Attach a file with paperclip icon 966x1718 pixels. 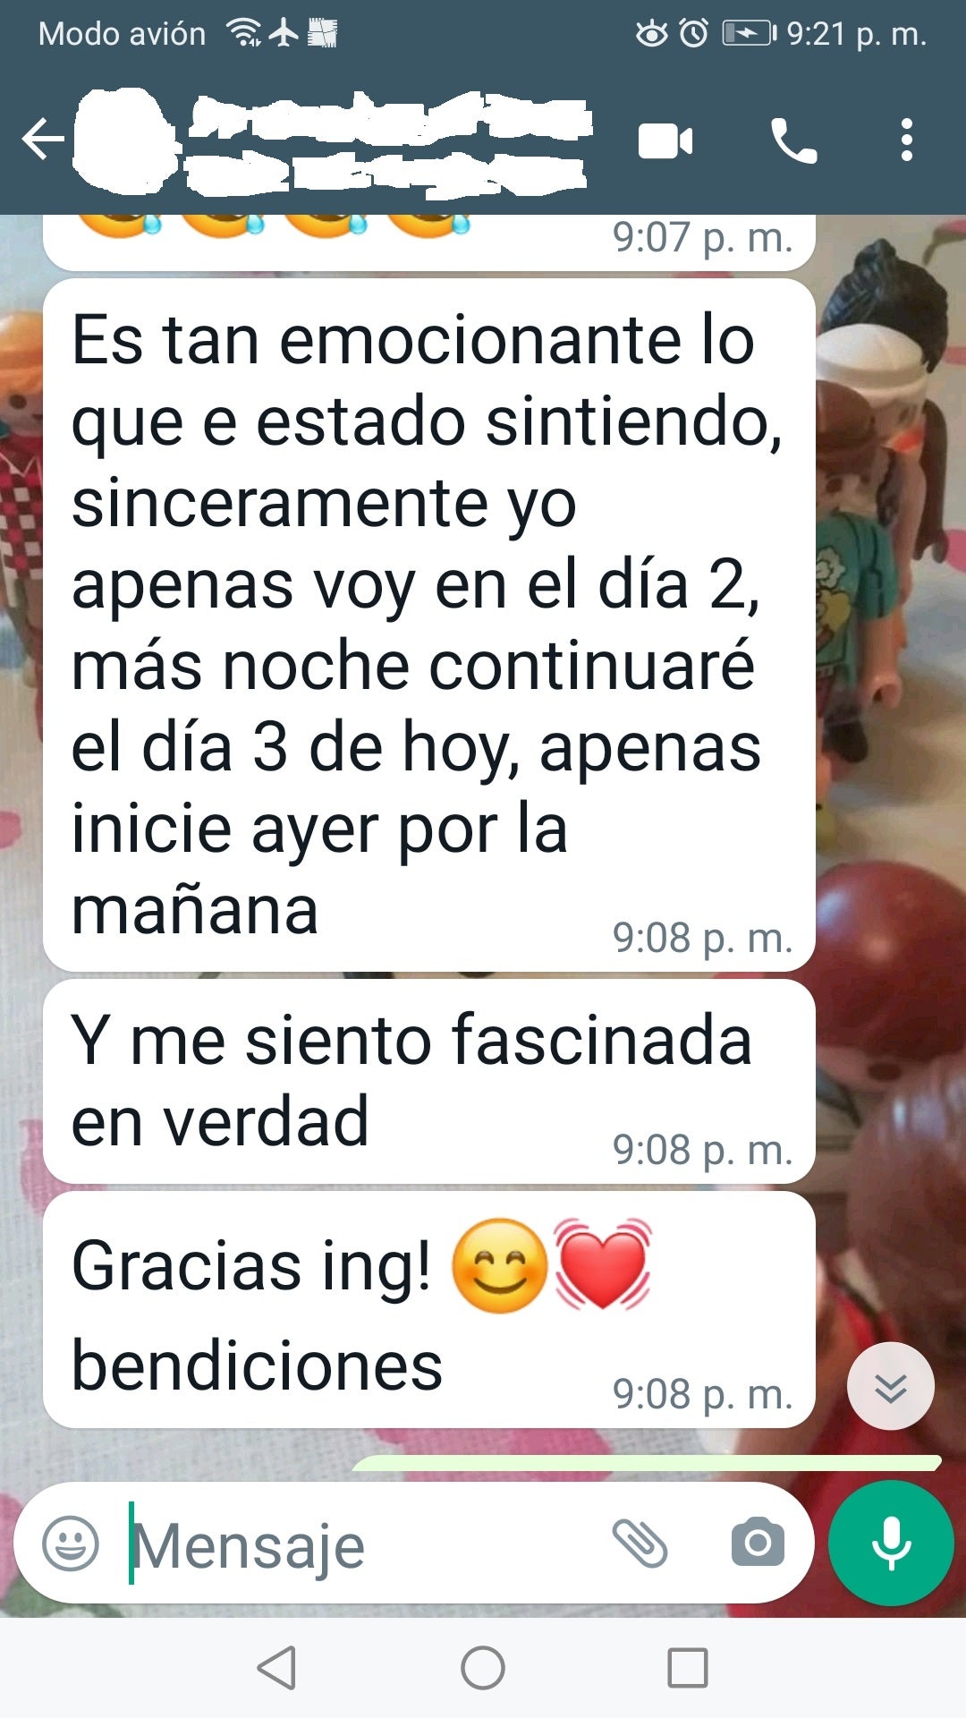coord(640,1544)
